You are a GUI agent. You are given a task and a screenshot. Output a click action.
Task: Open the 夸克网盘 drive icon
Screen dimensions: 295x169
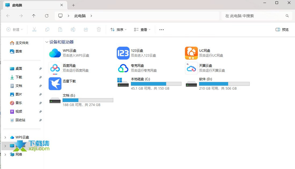(123, 68)
